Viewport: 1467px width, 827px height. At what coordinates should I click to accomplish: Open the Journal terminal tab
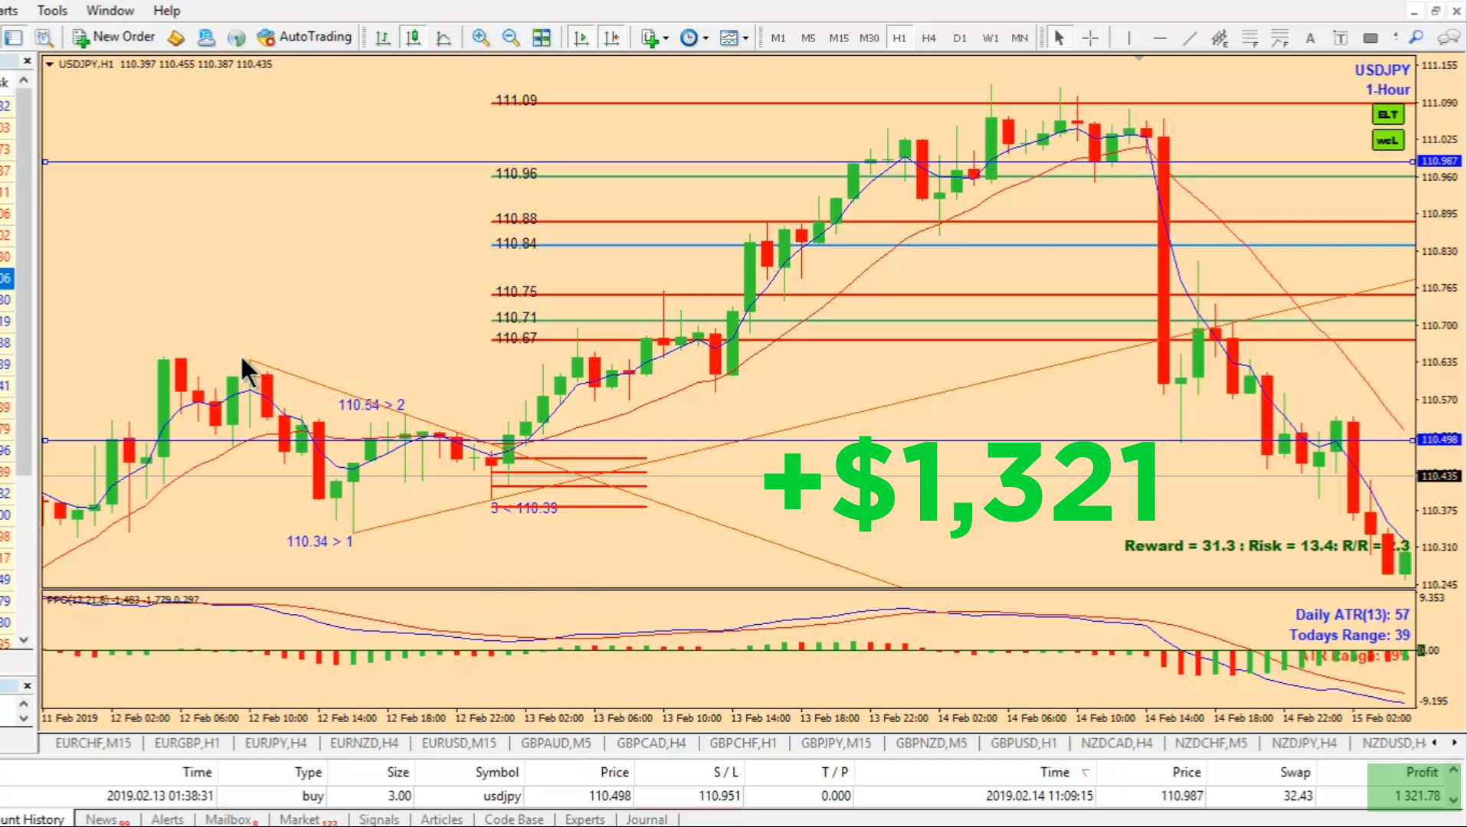coord(647,819)
